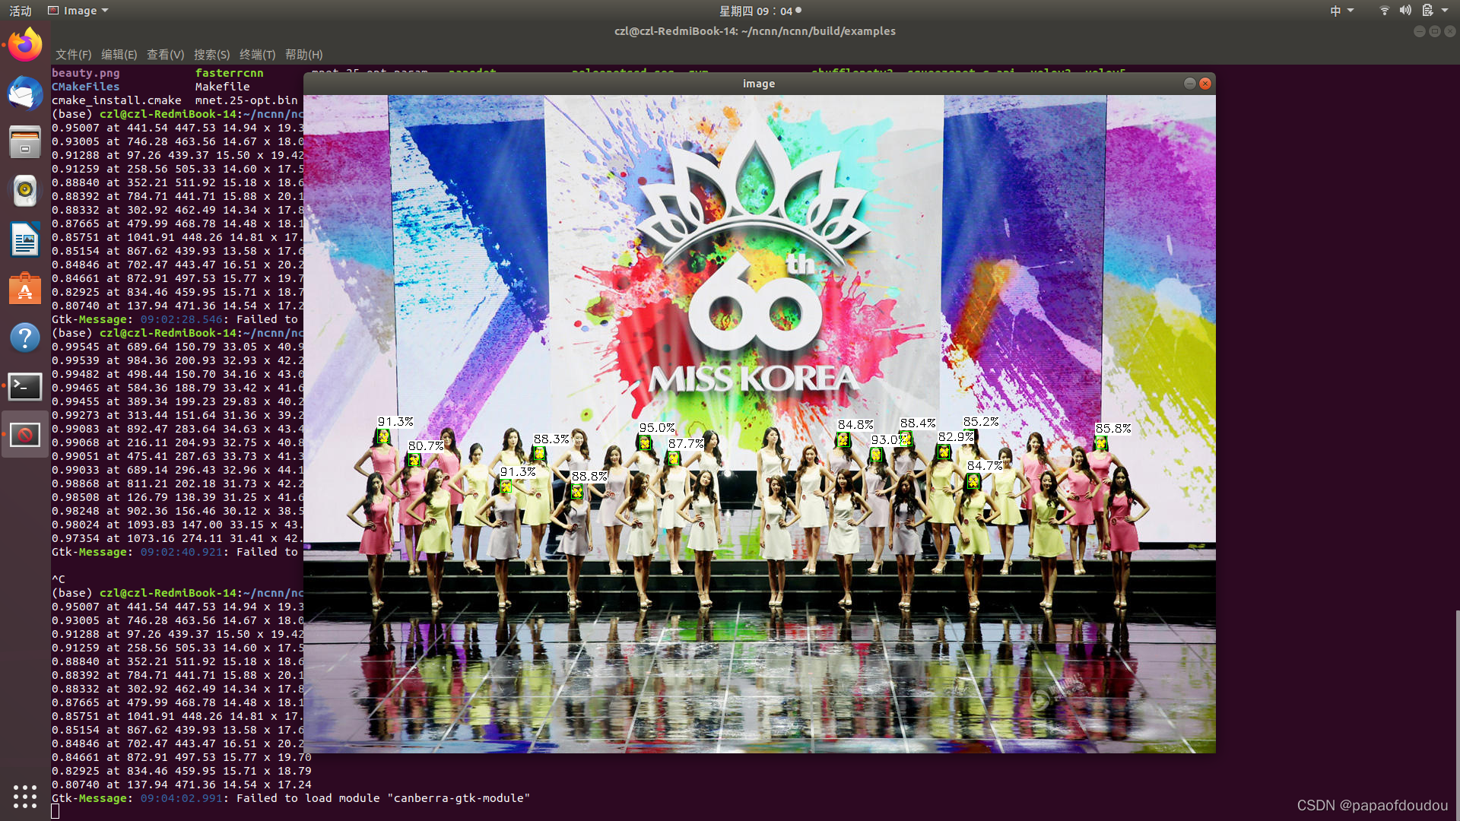Open the terminal 文件(F) menu

point(73,55)
